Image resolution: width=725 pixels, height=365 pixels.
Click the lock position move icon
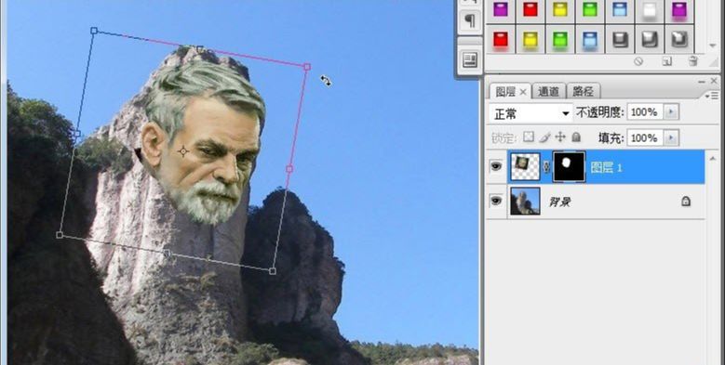pyautogui.click(x=560, y=137)
